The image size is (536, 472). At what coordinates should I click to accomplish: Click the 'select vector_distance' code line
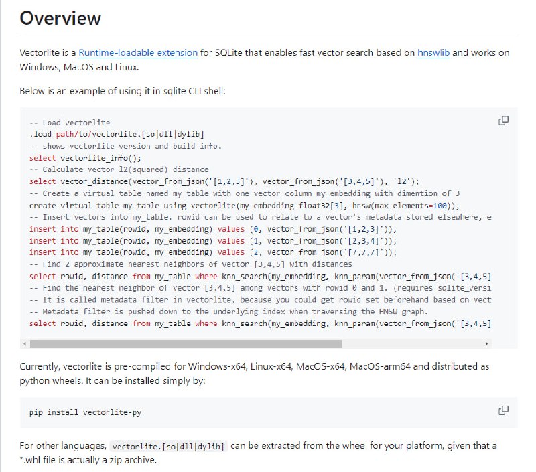(x=224, y=181)
